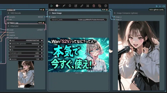The height and width of the screenshot is (93, 167).
Task: Click the KSampler preview thumbnail
Action: [26, 74]
